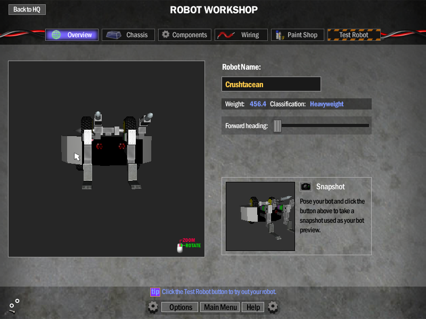Click the camera snapshot icon
The height and width of the screenshot is (319, 426).
306,187
